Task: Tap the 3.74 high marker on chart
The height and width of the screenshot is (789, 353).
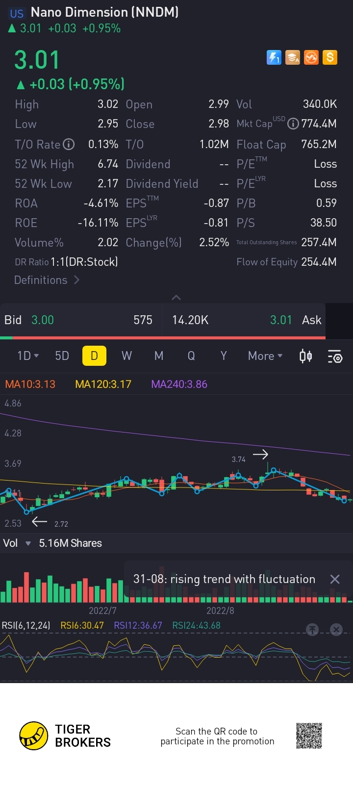Action: (x=238, y=459)
